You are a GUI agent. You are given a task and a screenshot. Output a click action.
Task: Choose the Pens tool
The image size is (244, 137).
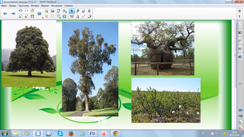(72, 16)
